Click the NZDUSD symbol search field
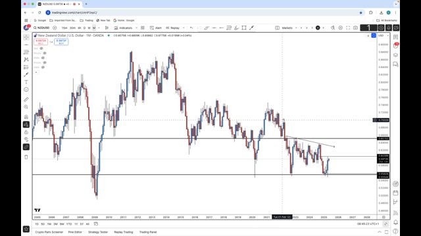 click(x=41, y=28)
